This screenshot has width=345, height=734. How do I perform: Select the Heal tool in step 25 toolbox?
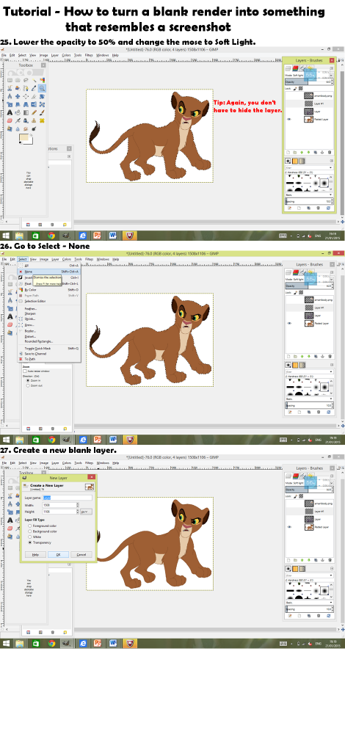pos(42,121)
